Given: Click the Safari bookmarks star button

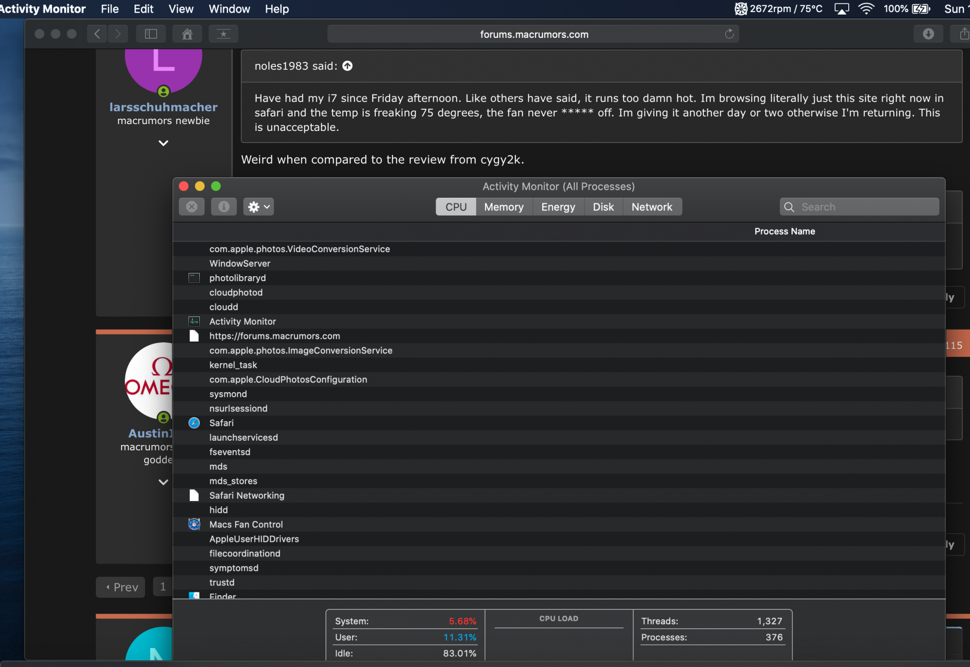Looking at the screenshot, I should pyautogui.click(x=224, y=34).
